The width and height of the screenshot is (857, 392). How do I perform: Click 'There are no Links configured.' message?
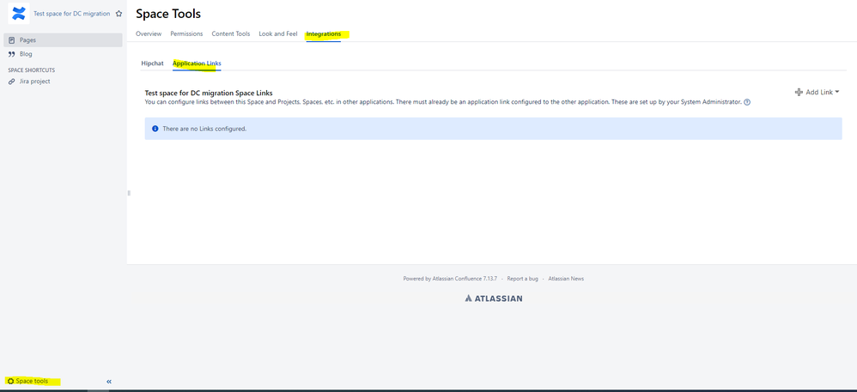pyautogui.click(x=204, y=129)
